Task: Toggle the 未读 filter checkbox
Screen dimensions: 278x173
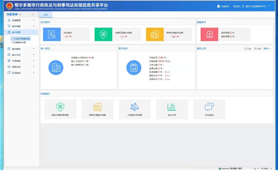Action: [255, 48]
